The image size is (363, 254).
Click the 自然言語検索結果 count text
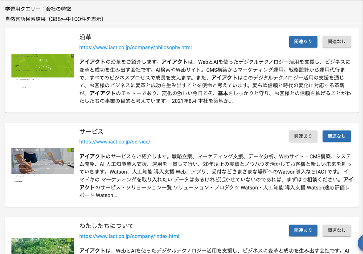point(55,19)
